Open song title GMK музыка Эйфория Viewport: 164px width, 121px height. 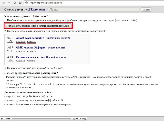pos(31,48)
